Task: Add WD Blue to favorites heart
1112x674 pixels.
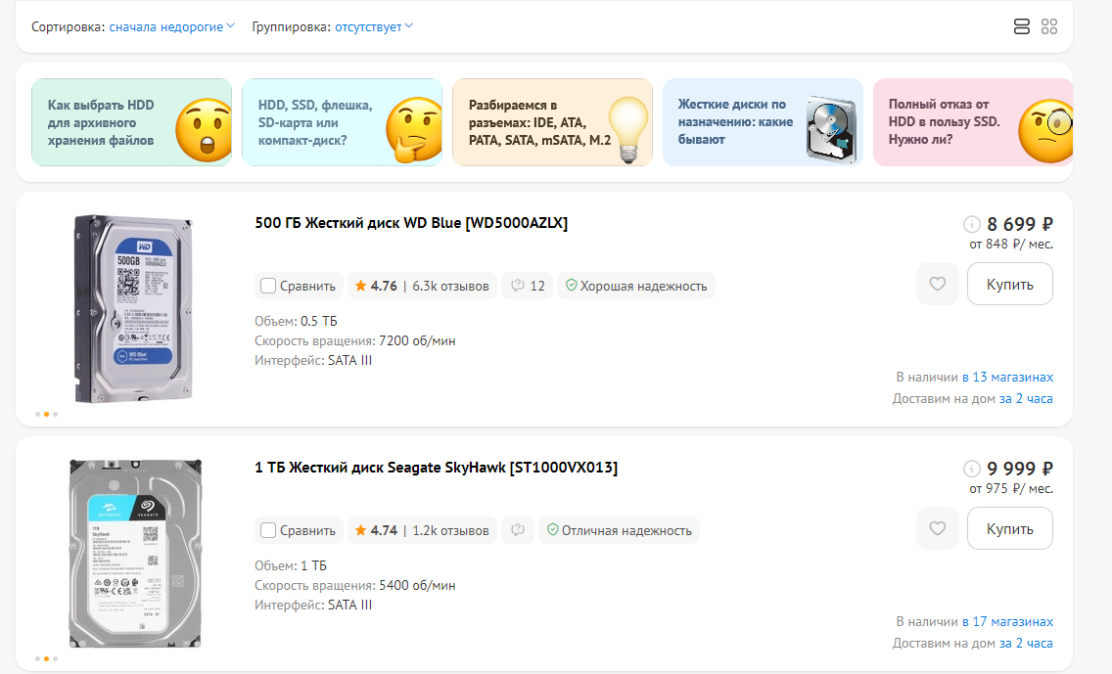Action: pyautogui.click(x=938, y=284)
